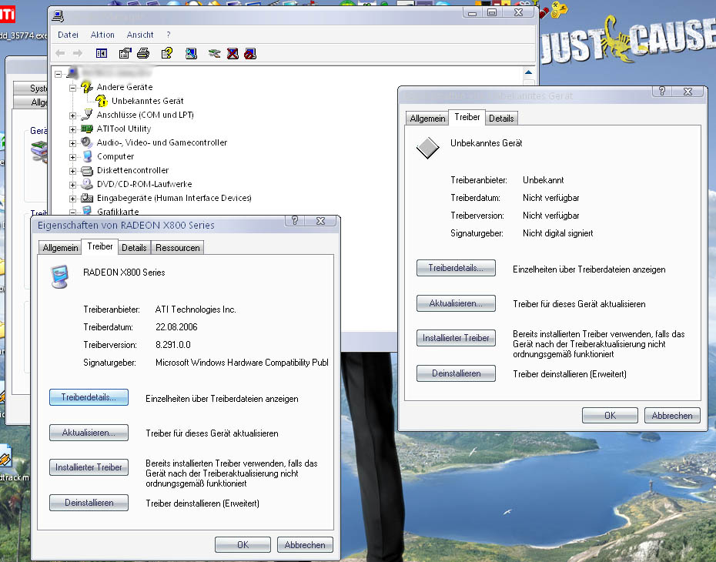The width and height of the screenshot is (716, 562).
Task: Click the Diskettencontroller drive icon
Action: pyautogui.click(x=87, y=171)
